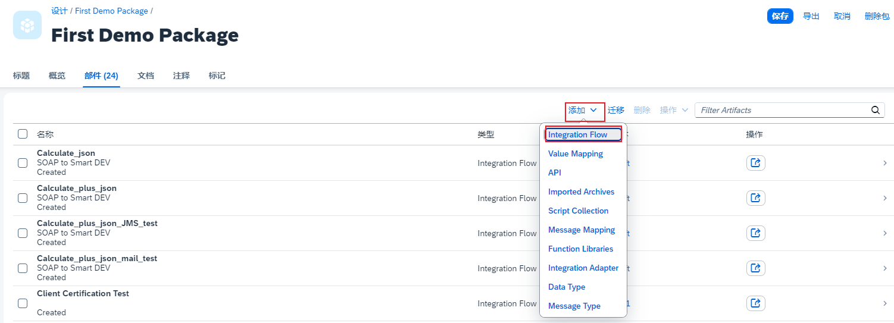The image size is (894, 323).
Task: Check the Calculate_plus_json_JMS_test checkbox
Action: click(x=23, y=233)
